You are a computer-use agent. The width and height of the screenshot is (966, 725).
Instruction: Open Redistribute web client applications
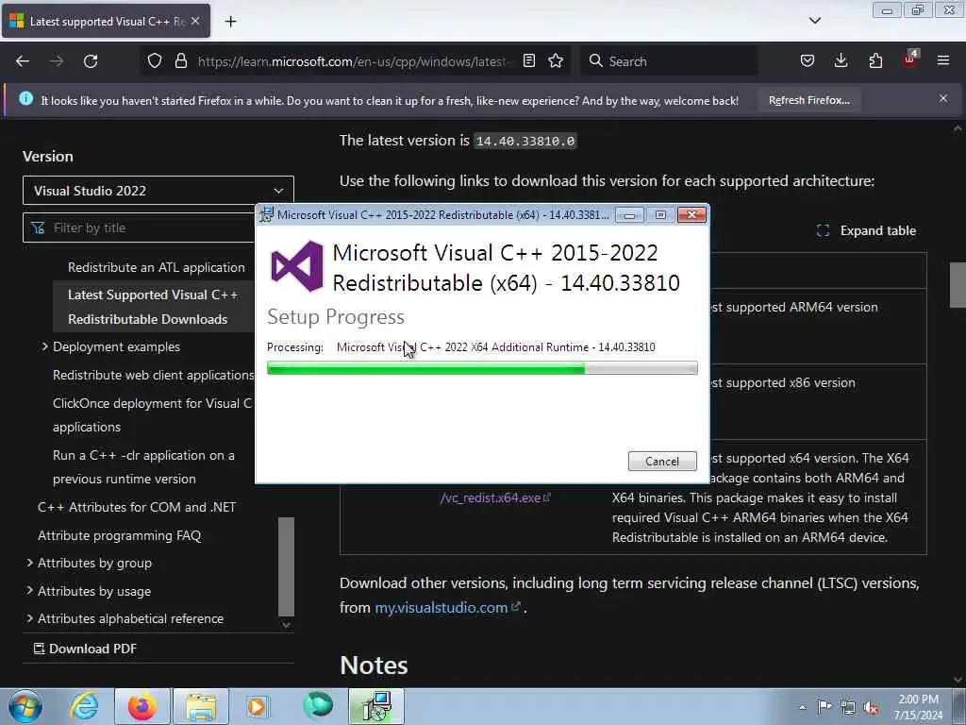point(153,375)
